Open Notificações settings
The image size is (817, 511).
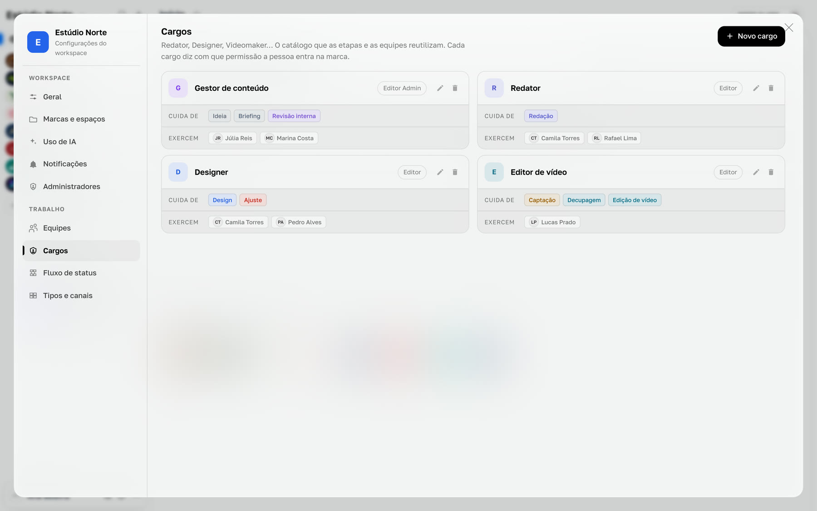click(81, 164)
